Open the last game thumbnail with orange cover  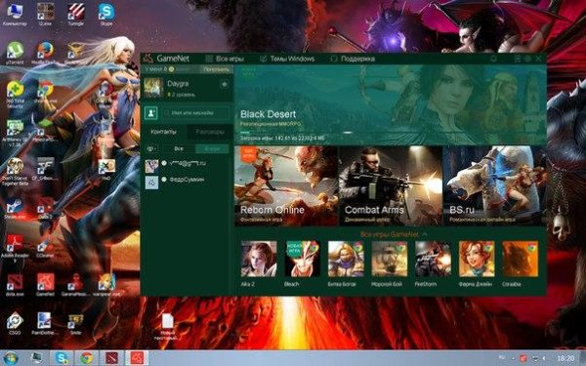pos(520,259)
